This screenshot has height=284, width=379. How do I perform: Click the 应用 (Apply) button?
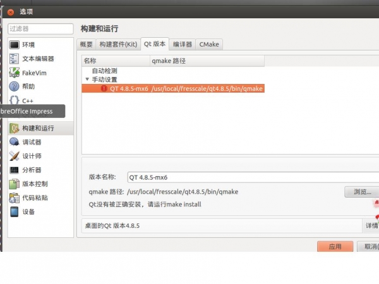pyautogui.click(x=335, y=247)
